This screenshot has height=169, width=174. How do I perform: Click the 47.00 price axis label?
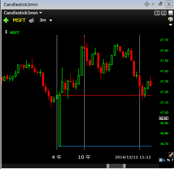pyautogui.click(x=164, y=113)
